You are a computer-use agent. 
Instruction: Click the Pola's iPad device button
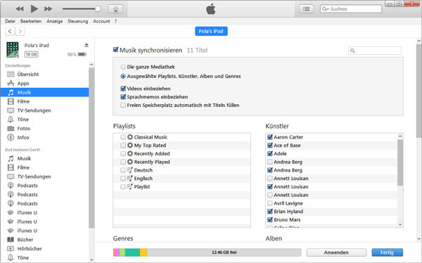[211, 31]
